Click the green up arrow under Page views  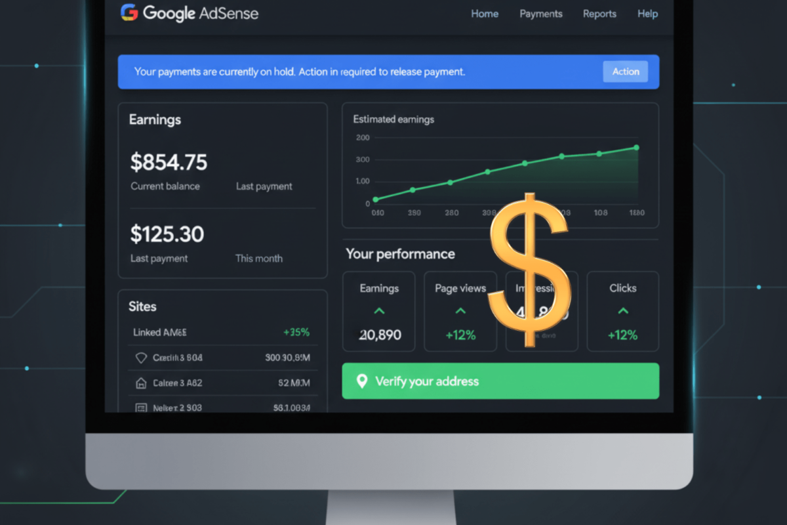point(460,311)
